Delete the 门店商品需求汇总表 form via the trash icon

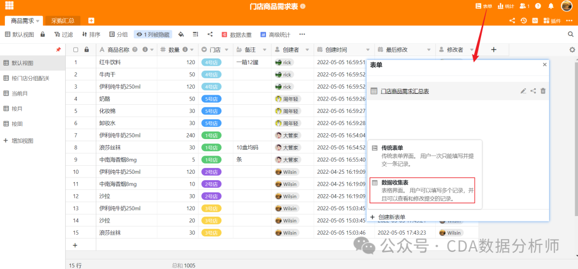point(543,91)
